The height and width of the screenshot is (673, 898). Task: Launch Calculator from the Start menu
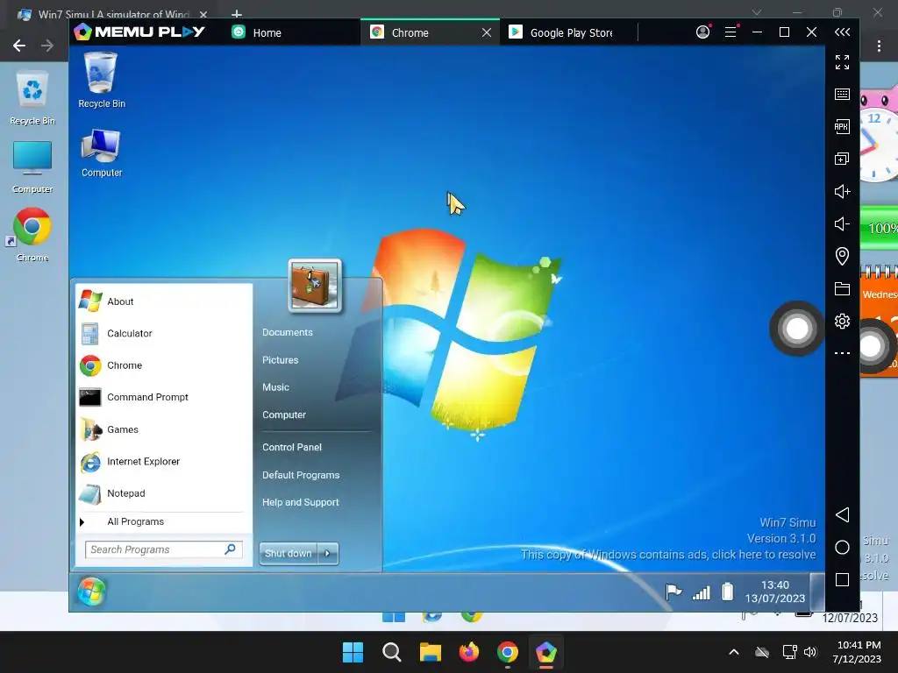(164, 334)
